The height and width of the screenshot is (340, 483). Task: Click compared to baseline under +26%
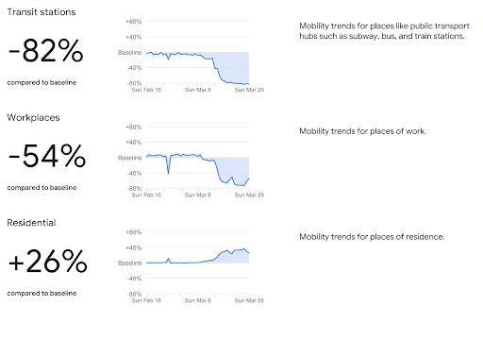(x=42, y=294)
